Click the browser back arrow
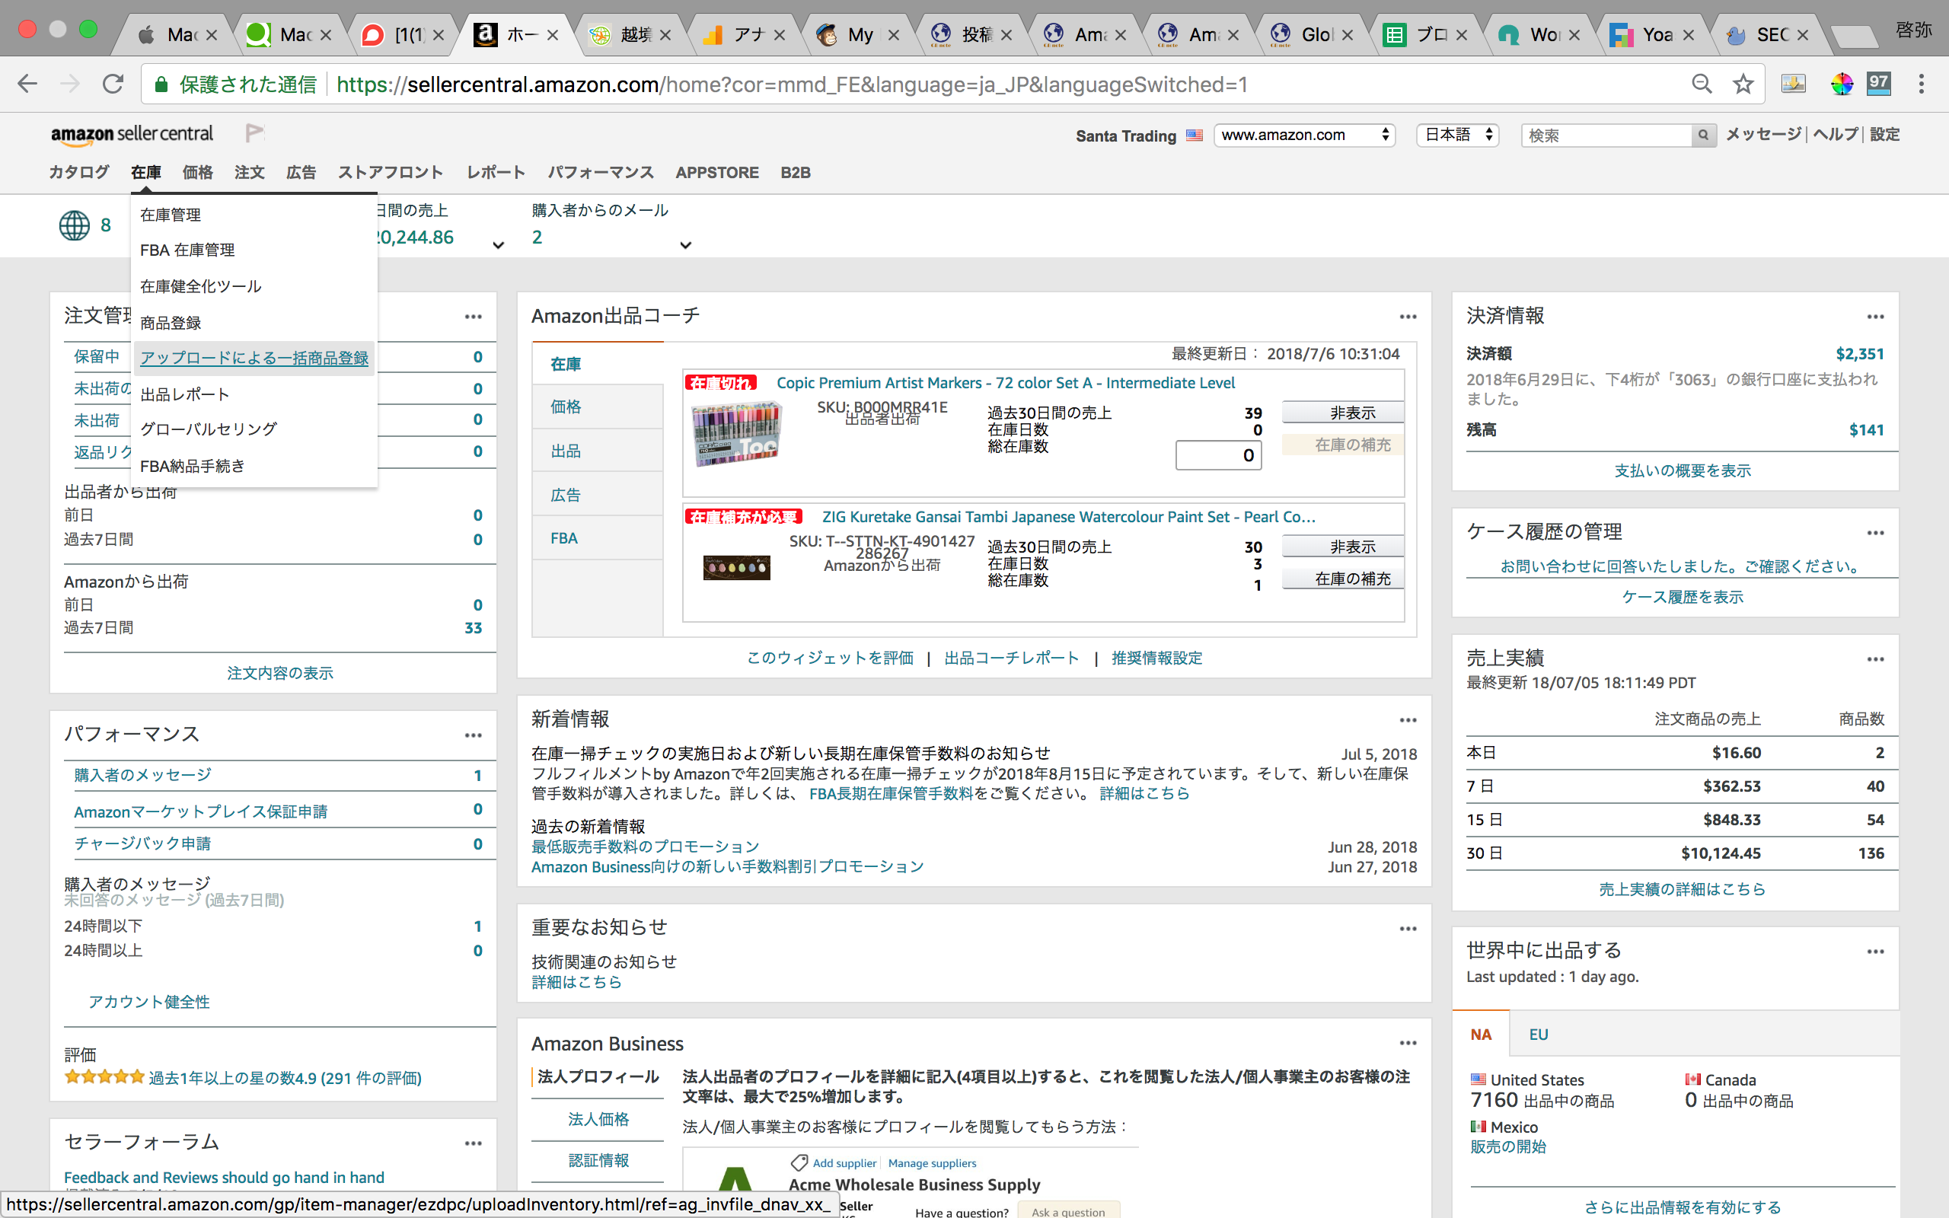 [27, 84]
